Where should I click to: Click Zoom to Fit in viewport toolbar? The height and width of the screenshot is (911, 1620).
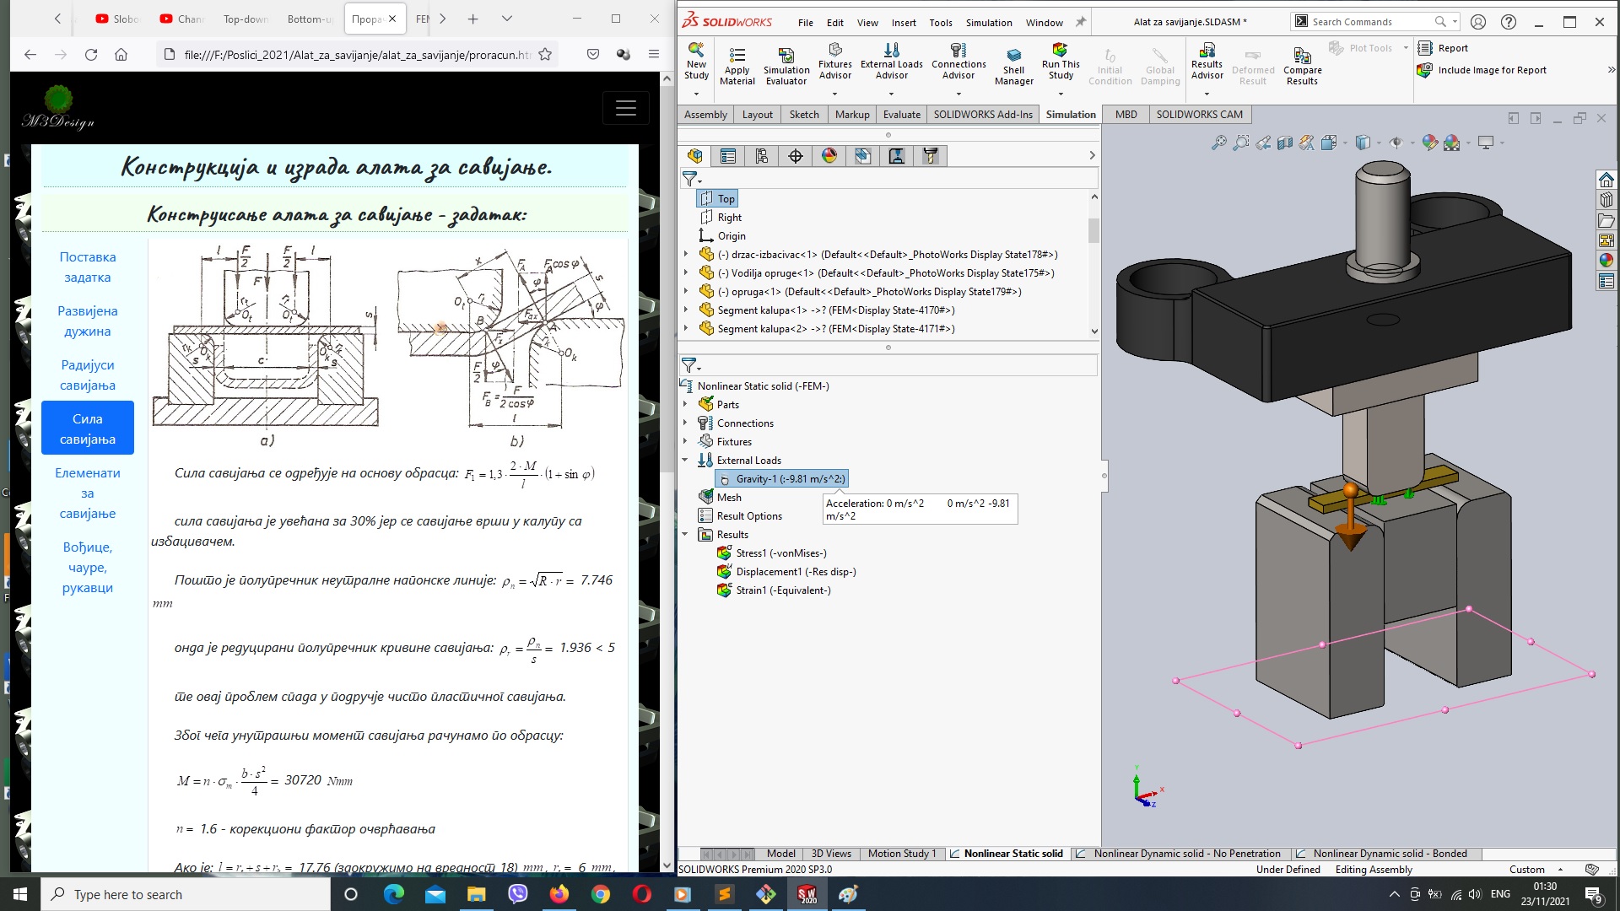1218,143
